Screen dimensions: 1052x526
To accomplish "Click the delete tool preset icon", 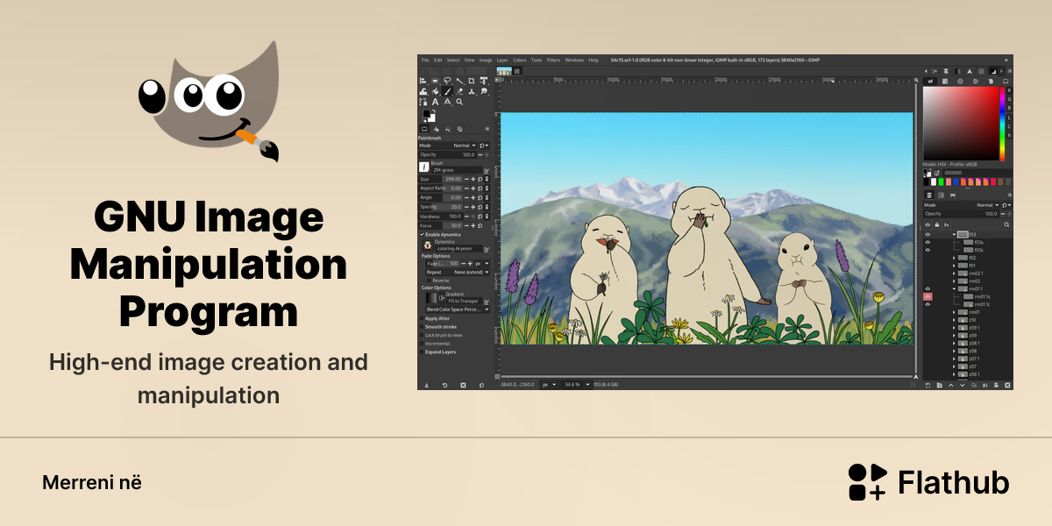I will (463, 385).
